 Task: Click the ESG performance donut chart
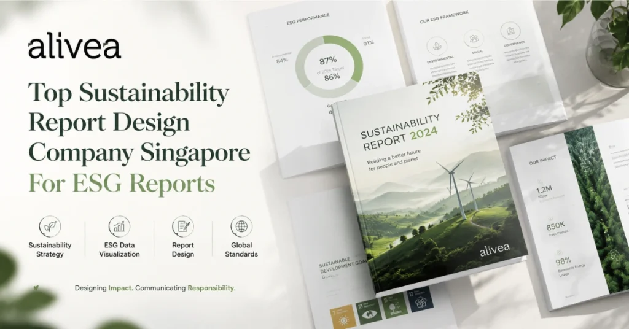(329, 66)
